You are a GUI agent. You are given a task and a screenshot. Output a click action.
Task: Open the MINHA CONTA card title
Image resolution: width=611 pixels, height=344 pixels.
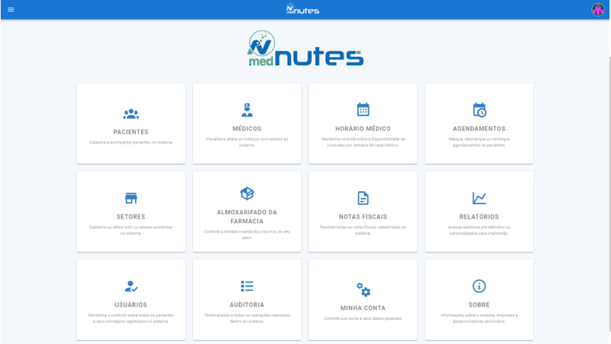363,309
